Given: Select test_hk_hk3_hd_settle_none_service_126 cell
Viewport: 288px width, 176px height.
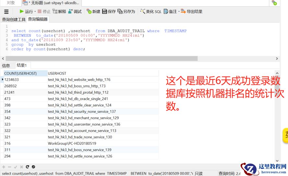Looking at the screenshot, I should pyautogui.click(x=103, y=156).
